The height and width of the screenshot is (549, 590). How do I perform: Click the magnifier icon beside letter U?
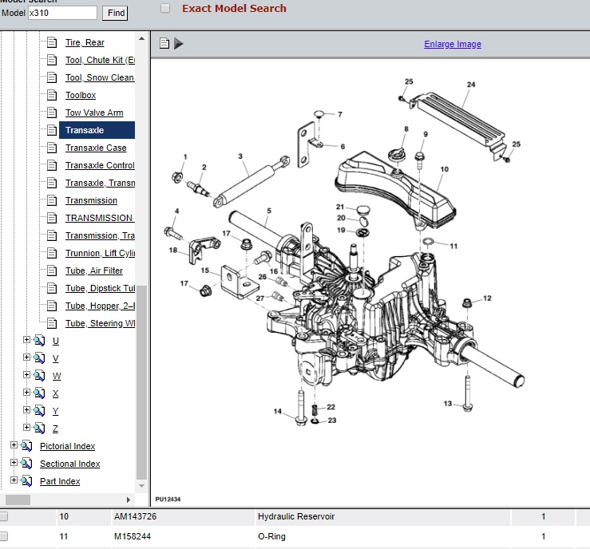coord(39,341)
